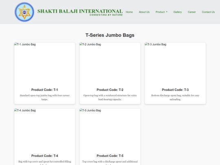
Task: Click the T-3 Jumbo Bag image
Action: point(175,64)
